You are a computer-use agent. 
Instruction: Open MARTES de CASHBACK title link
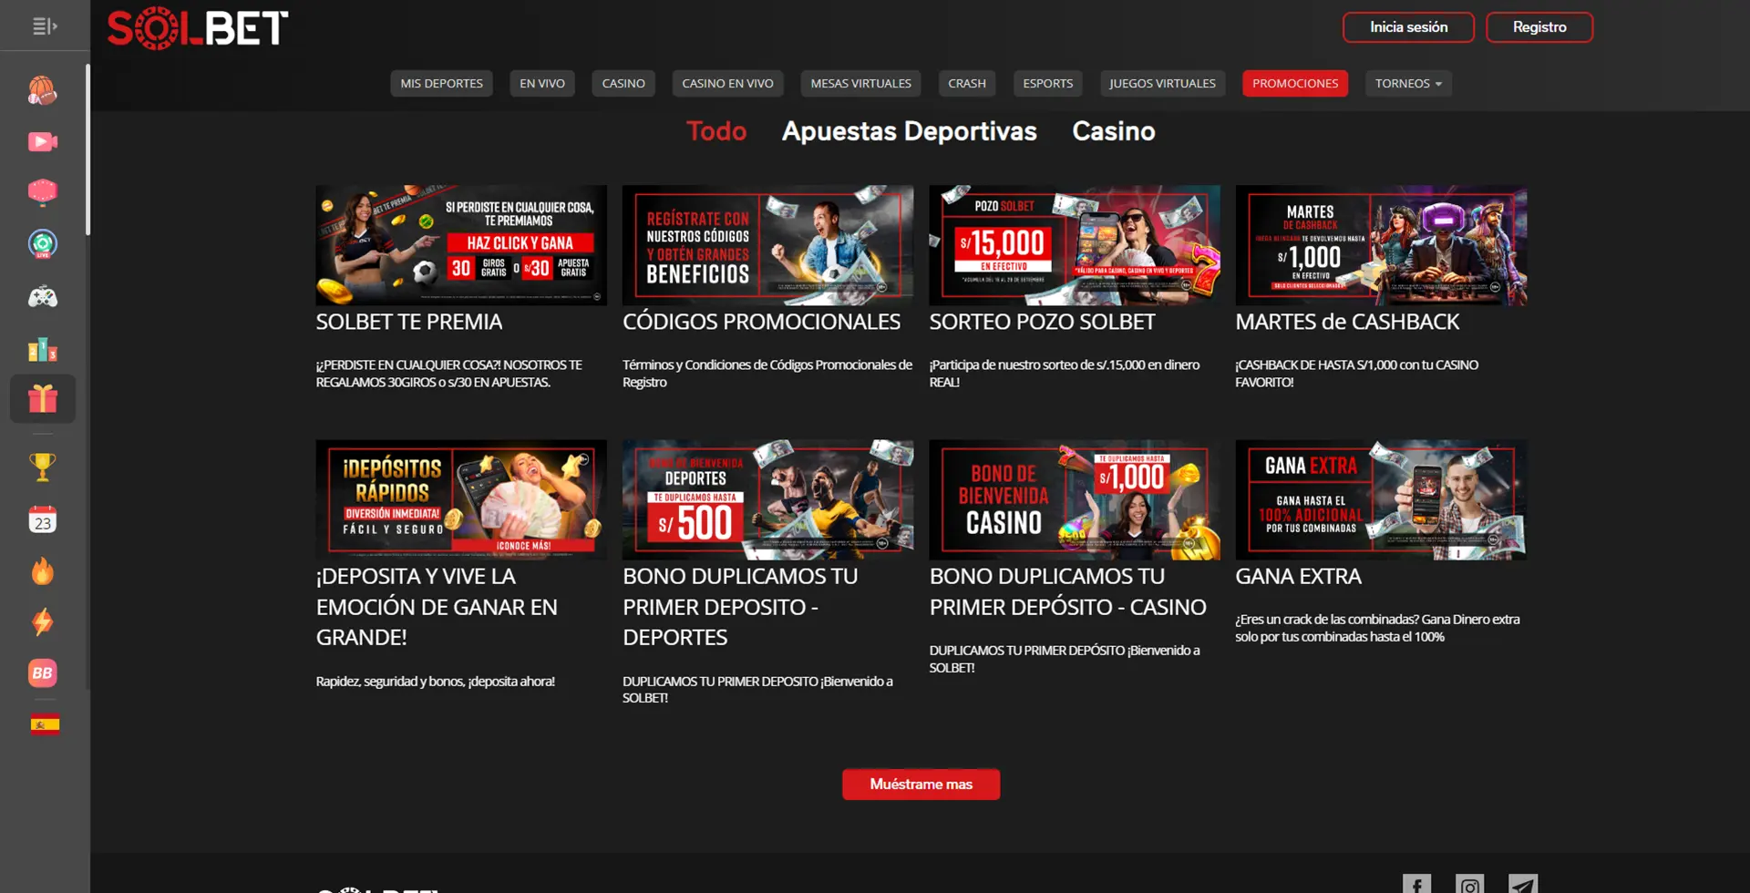point(1347,322)
